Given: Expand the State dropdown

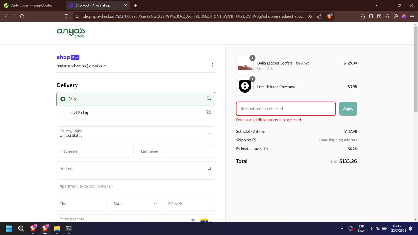Looking at the screenshot, I should pyautogui.click(x=136, y=204).
